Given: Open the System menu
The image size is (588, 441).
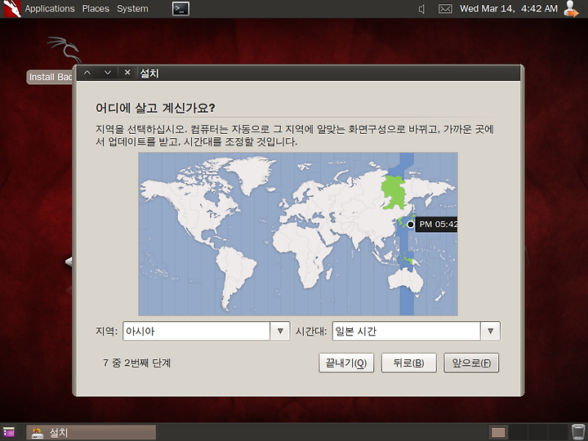Looking at the screenshot, I should [x=132, y=9].
